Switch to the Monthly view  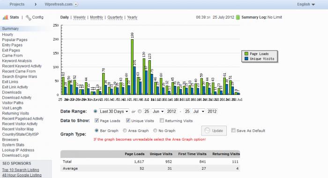97,17
